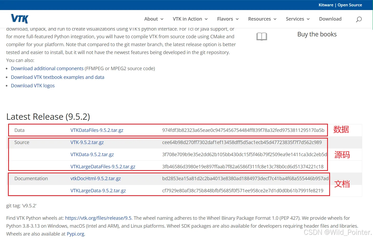This screenshot has width=373, height=239.
Task: Open Download VTK textbook examples and data
Action: coord(57,77)
